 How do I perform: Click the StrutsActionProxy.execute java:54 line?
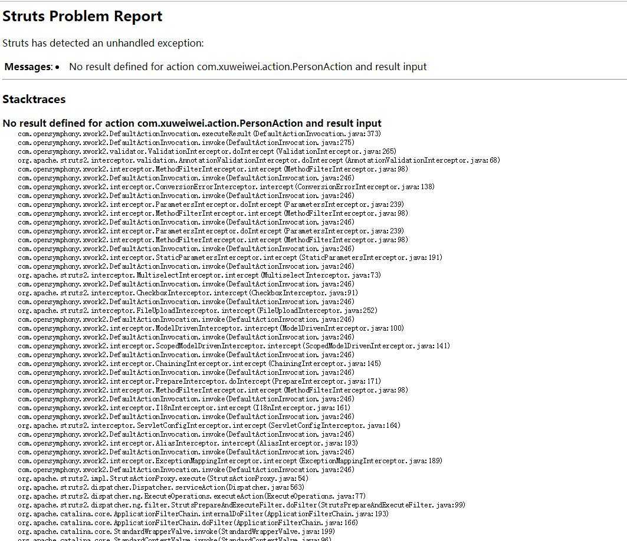click(x=163, y=479)
